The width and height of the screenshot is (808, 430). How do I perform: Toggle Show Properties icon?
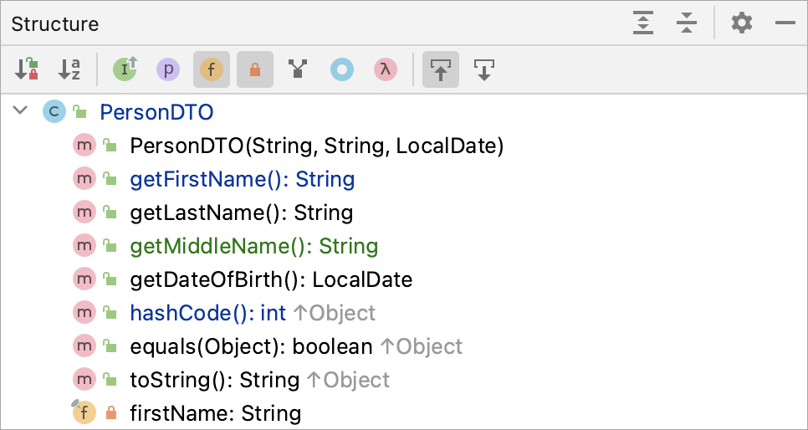(x=168, y=69)
